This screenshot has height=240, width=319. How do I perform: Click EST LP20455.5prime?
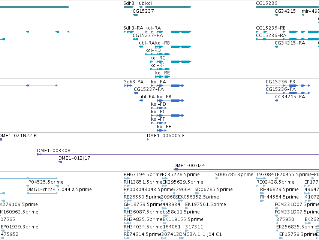[x=293, y=175]
